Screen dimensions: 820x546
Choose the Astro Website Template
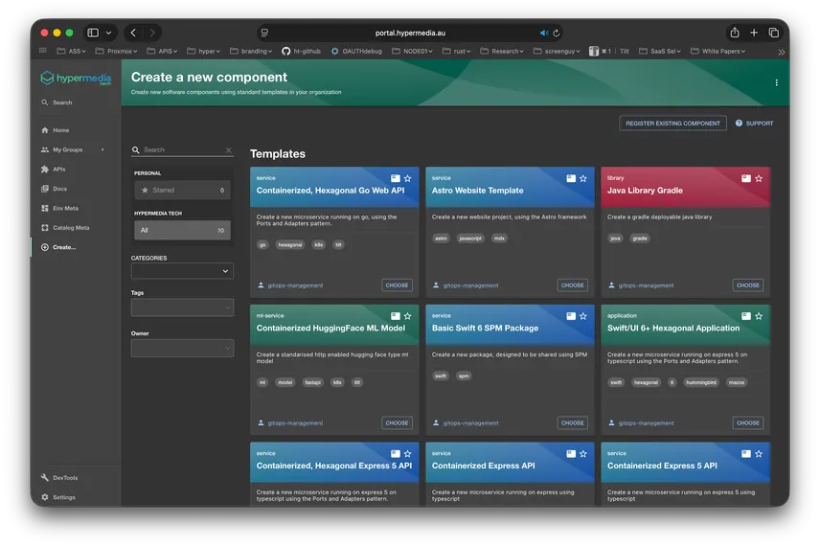pyautogui.click(x=573, y=285)
